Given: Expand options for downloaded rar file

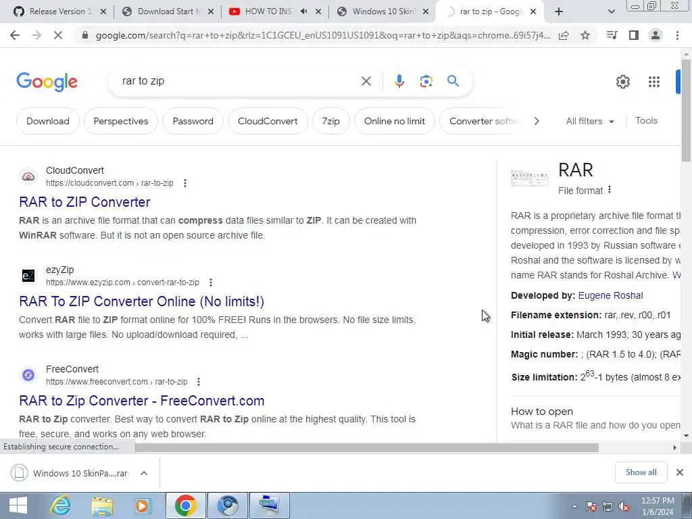Looking at the screenshot, I should pyautogui.click(x=144, y=473).
